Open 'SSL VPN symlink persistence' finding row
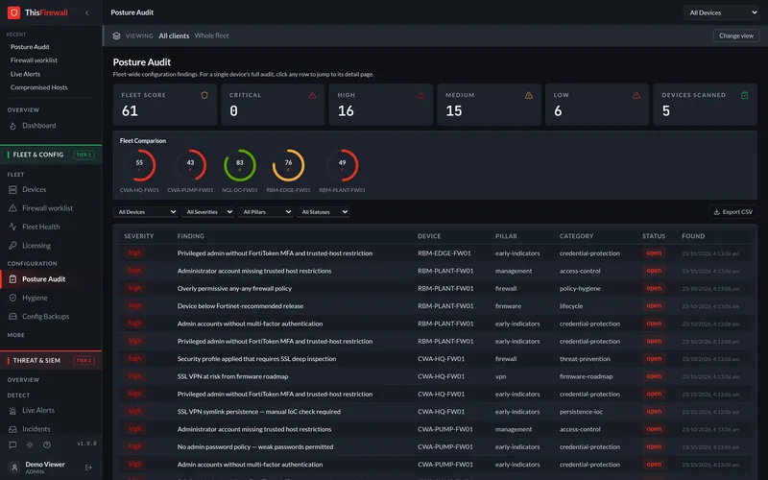The width and height of the screenshot is (768, 480). 435,412
